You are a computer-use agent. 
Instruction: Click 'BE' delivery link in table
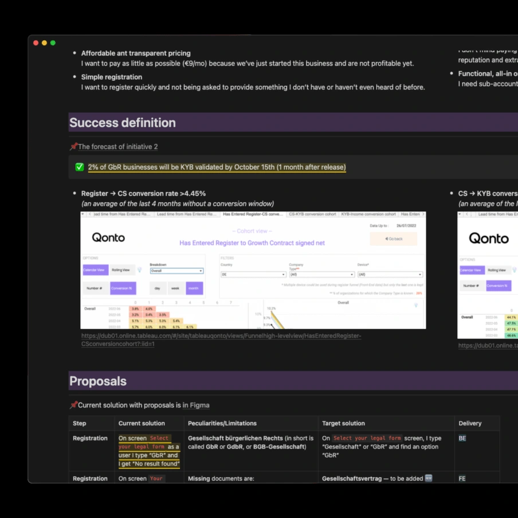pyautogui.click(x=462, y=438)
